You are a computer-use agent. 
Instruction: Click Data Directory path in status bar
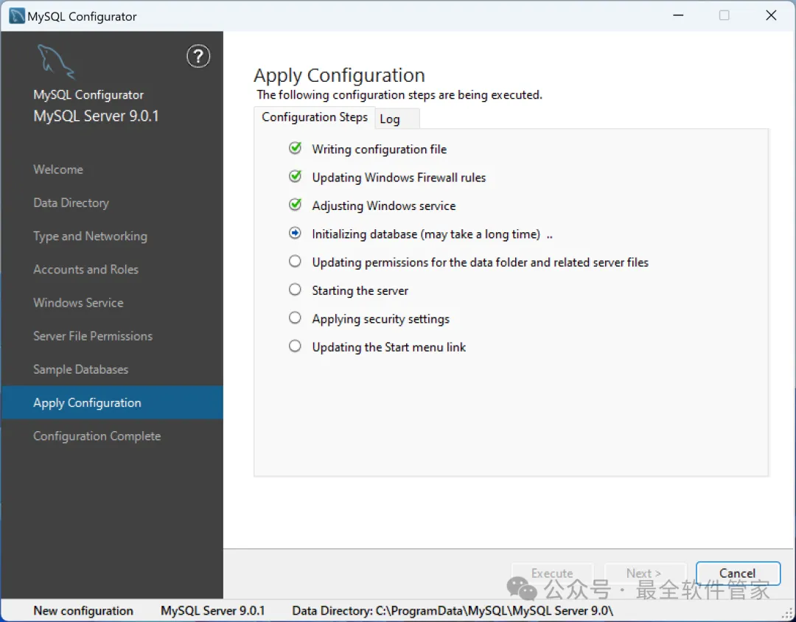coord(453,611)
